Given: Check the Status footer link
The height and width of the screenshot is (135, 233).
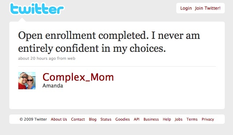Looking at the screenshot, I should [106, 119].
